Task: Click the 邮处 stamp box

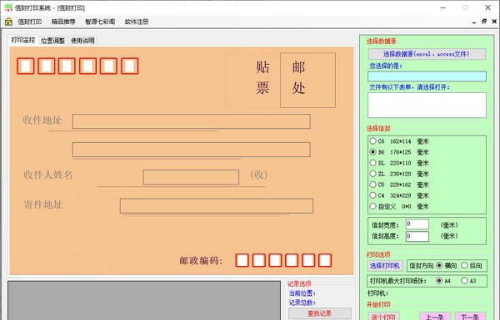Action: (x=307, y=80)
